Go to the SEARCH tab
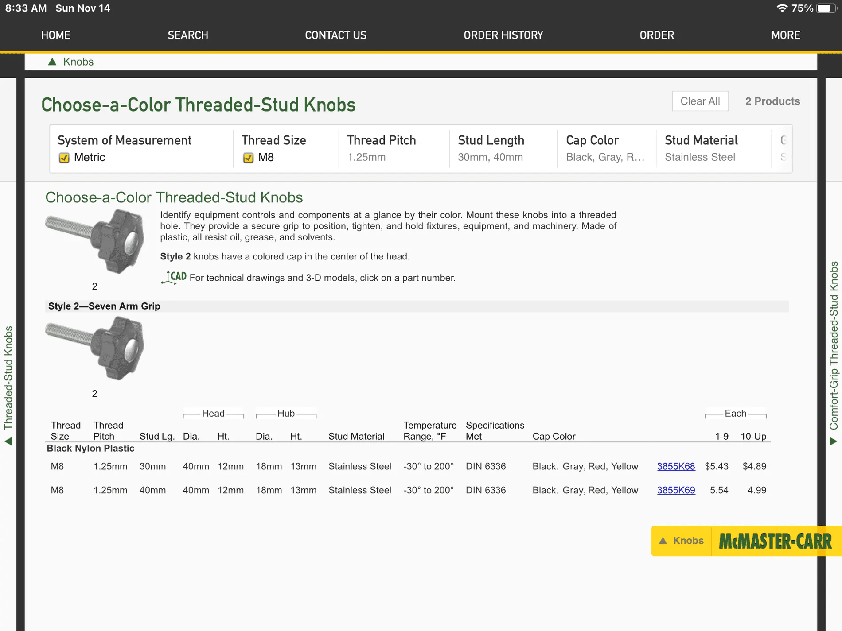 pyautogui.click(x=187, y=35)
